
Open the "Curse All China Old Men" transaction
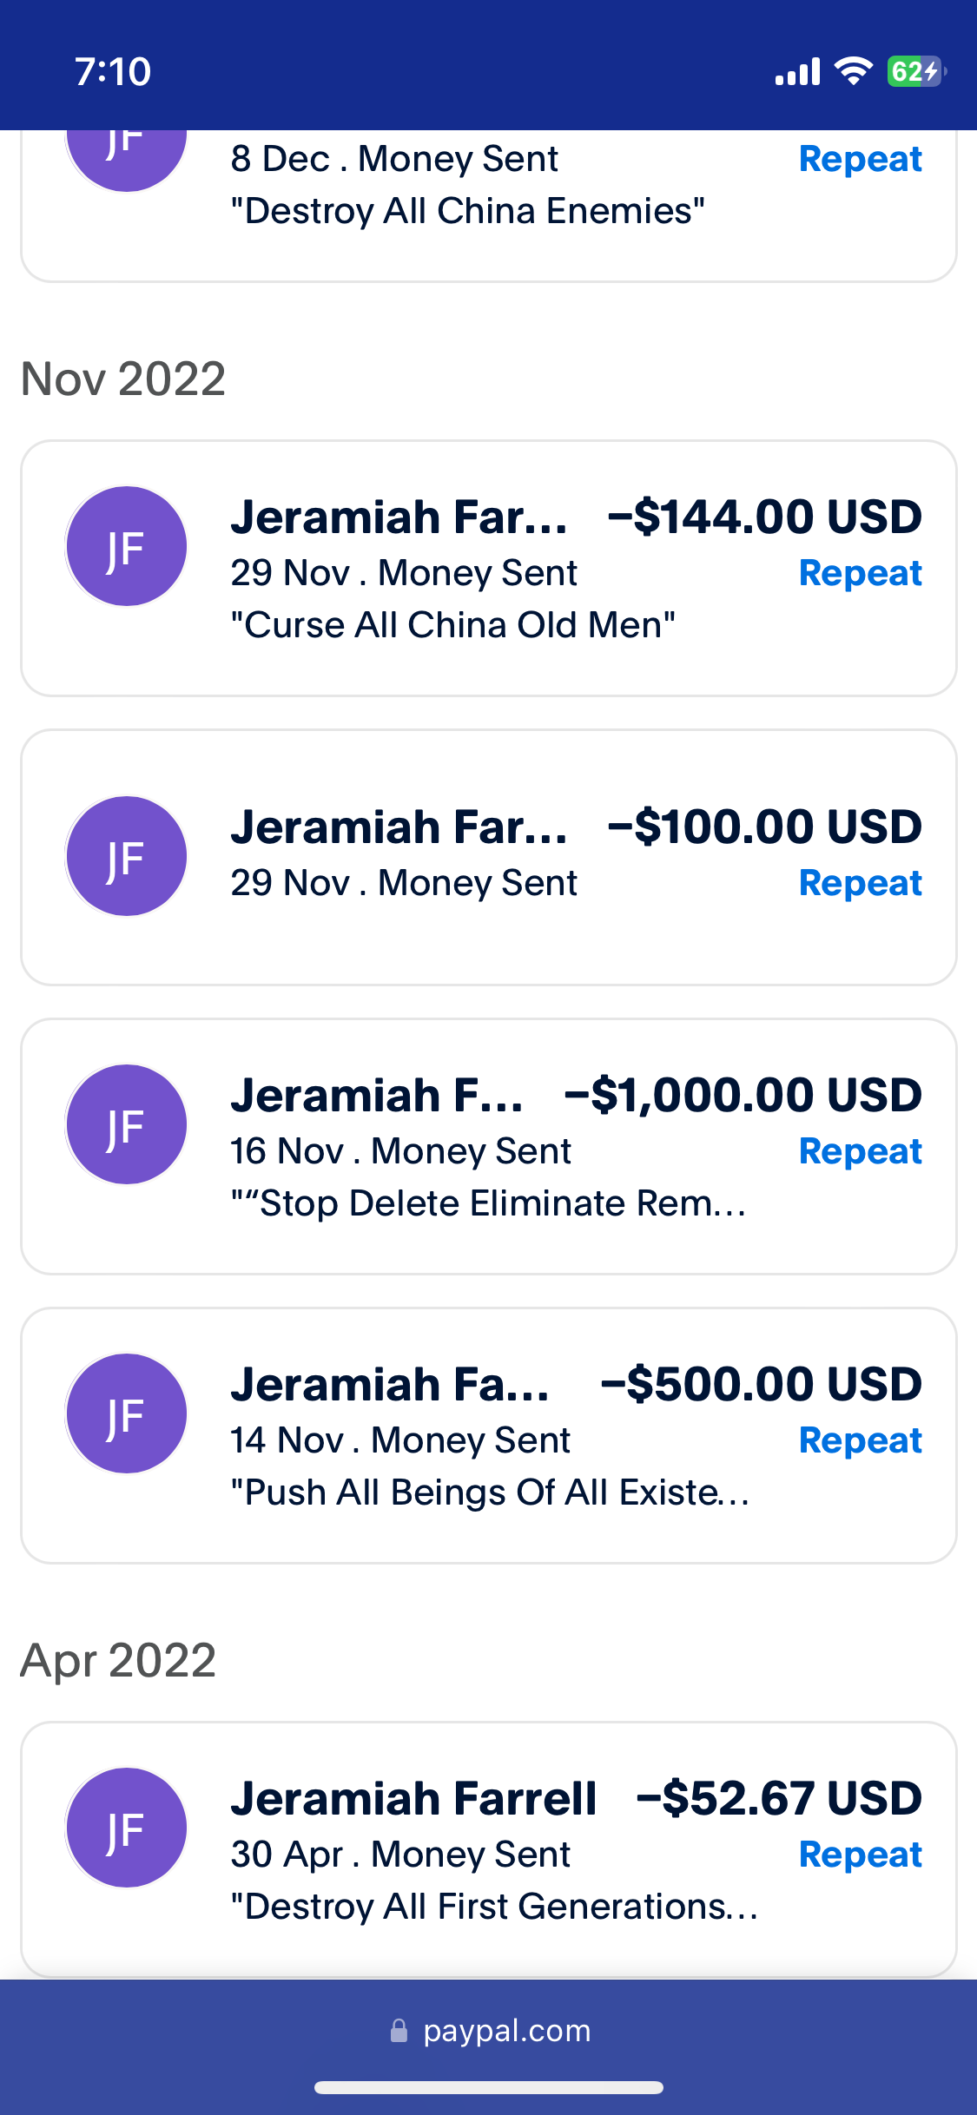489,568
